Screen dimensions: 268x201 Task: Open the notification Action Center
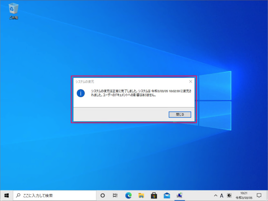pos(259,196)
